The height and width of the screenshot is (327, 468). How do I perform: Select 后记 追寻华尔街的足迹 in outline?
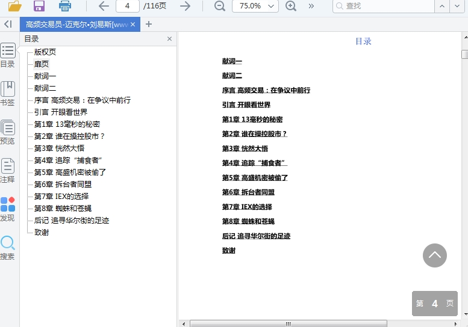pyautogui.click(x=72, y=221)
